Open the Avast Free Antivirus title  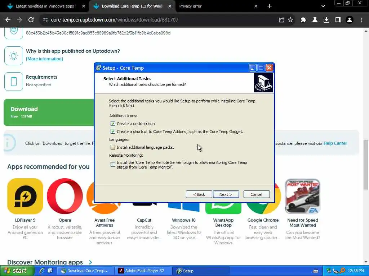click(105, 223)
